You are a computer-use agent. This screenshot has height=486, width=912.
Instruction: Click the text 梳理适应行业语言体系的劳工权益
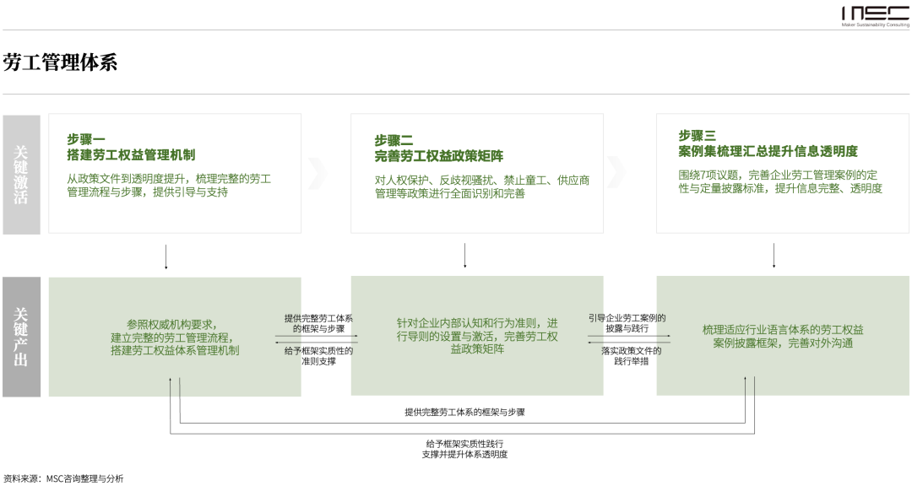pos(783,330)
